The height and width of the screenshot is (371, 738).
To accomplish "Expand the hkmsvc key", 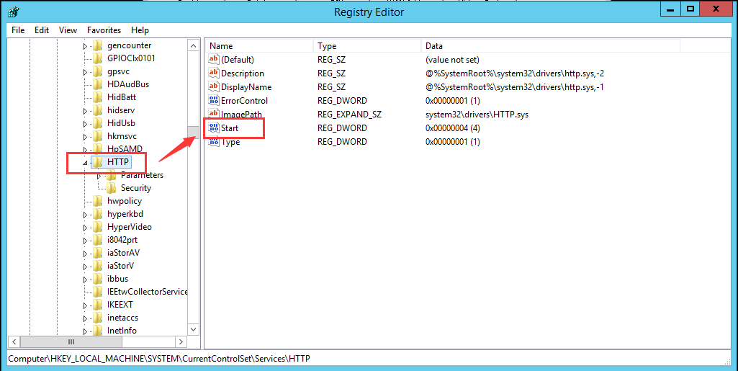I will (x=85, y=137).
